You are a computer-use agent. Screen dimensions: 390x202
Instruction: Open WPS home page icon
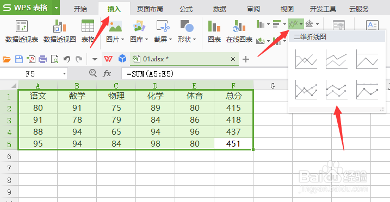pyautogui.click(x=108, y=59)
